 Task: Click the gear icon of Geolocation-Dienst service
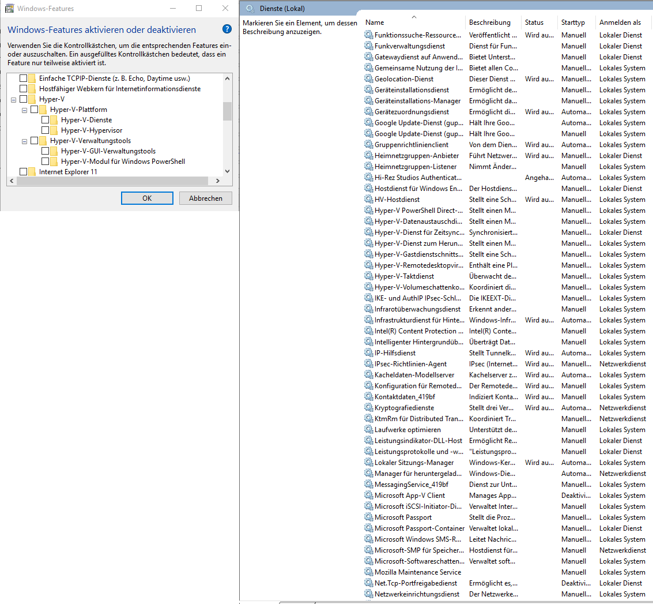368,78
